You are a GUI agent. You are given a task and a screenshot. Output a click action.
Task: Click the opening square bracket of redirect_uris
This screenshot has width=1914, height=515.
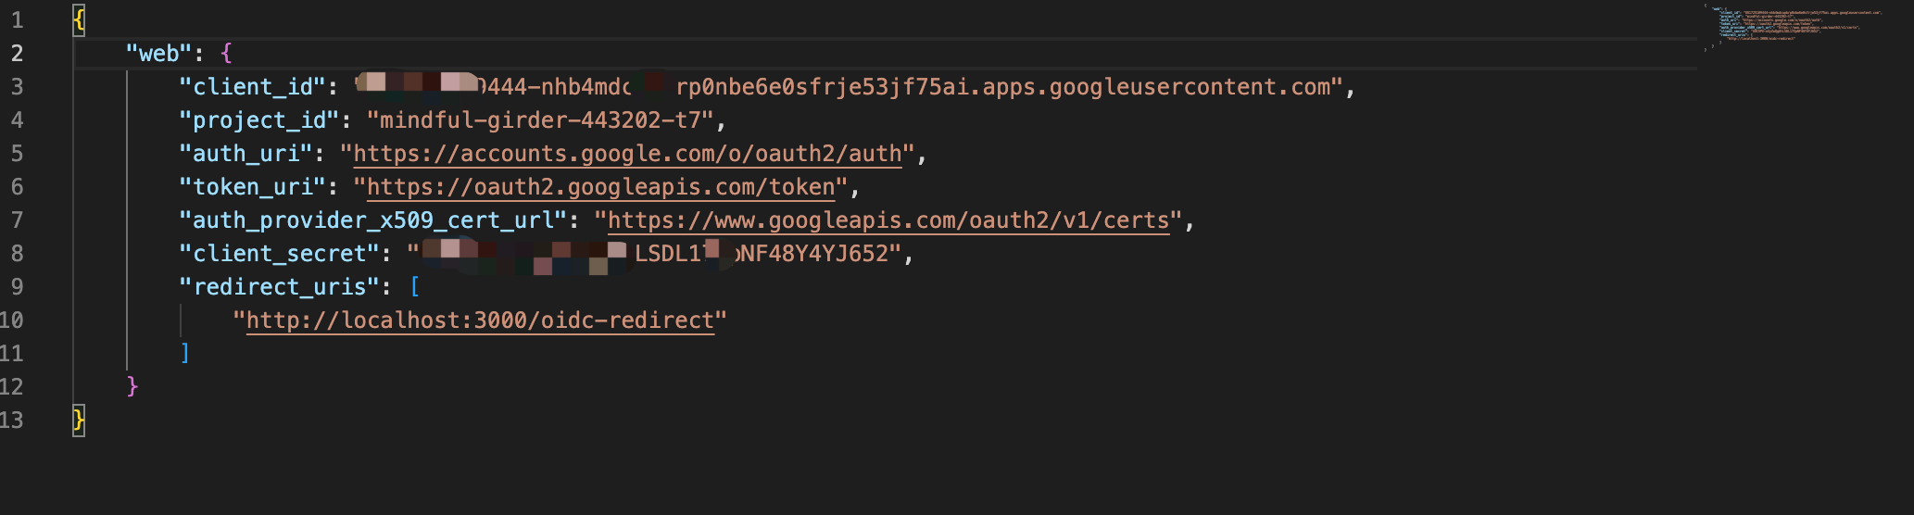pyautogui.click(x=415, y=287)
